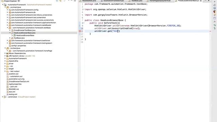The height and width of the screenshot is (122, 217).
Task: Expand the framework.dataReader package
Action: pos(7,25)
